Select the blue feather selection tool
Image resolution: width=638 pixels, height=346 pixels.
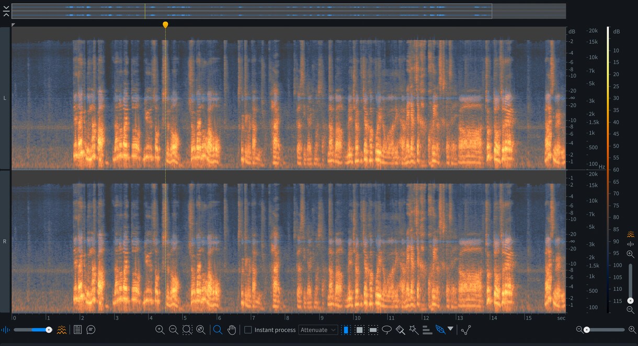(x=440, y=330)
